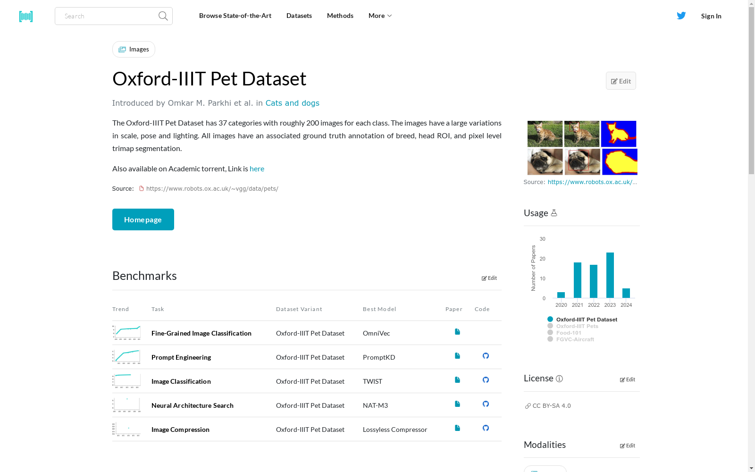Open paper icon for Image Compression row
Viewport: 755px width, 472px height.
click(x=457, y=428)
